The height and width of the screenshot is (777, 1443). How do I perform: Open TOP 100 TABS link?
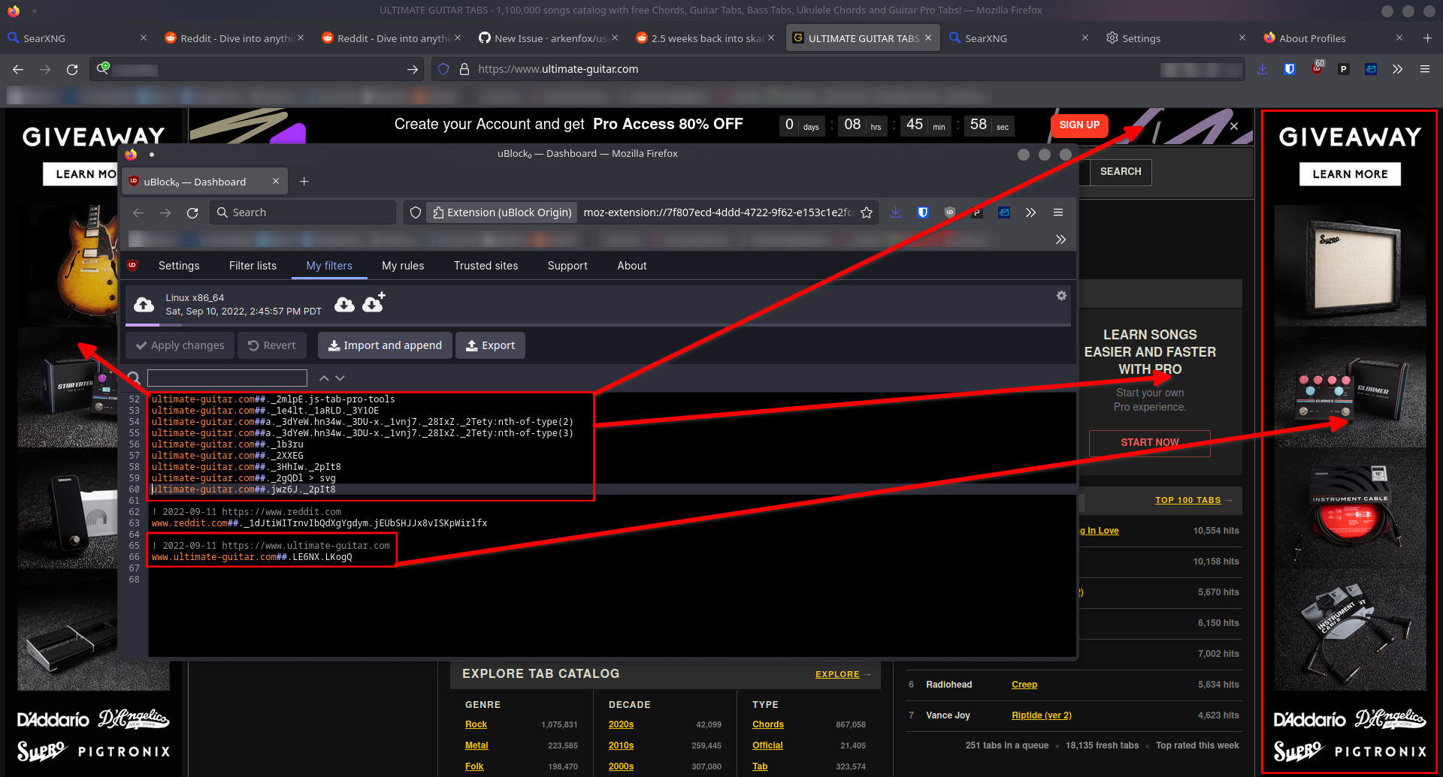click(1187, 500)
